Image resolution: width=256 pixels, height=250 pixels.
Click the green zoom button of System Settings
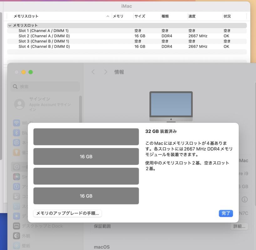31,72
